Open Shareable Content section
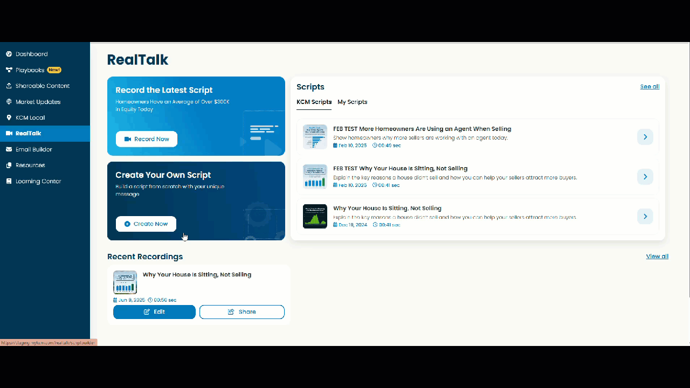The image size is (690, 388). click(45, 86)
